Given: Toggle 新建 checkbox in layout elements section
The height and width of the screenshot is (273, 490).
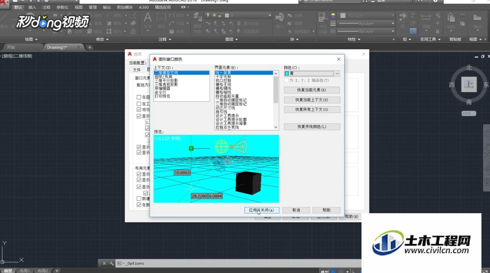Looking at the screenshot, I should coord(139,199).
